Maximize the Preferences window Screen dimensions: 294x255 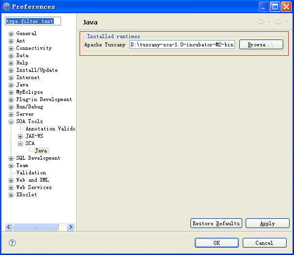[275, 7]
